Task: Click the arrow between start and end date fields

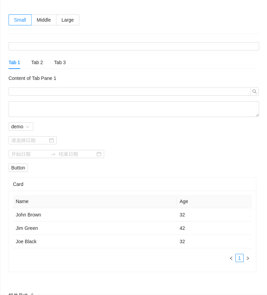Action: click(53, 154)
